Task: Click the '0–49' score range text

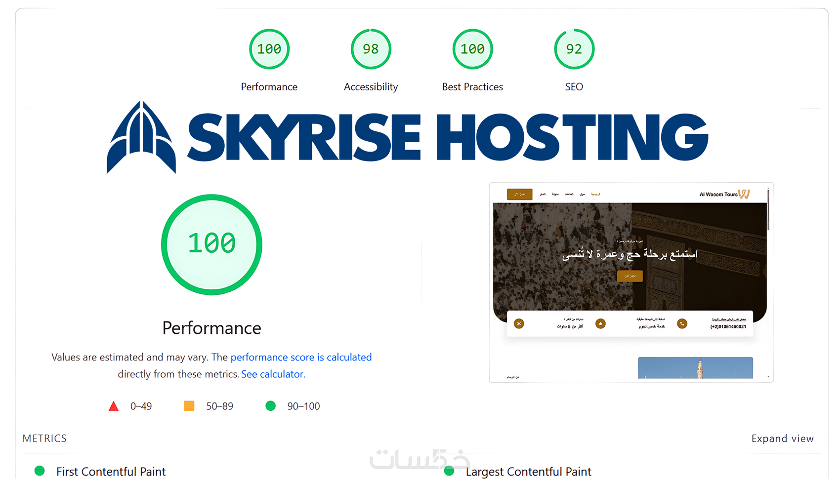Action: click(141, 406)
